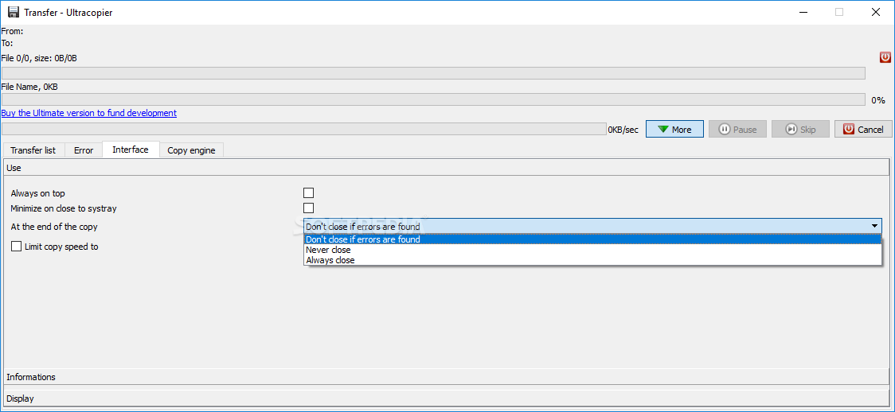Toggle Minimize on close to systray
Viewport: 895px width, 412px height.
tap(309, 208)
